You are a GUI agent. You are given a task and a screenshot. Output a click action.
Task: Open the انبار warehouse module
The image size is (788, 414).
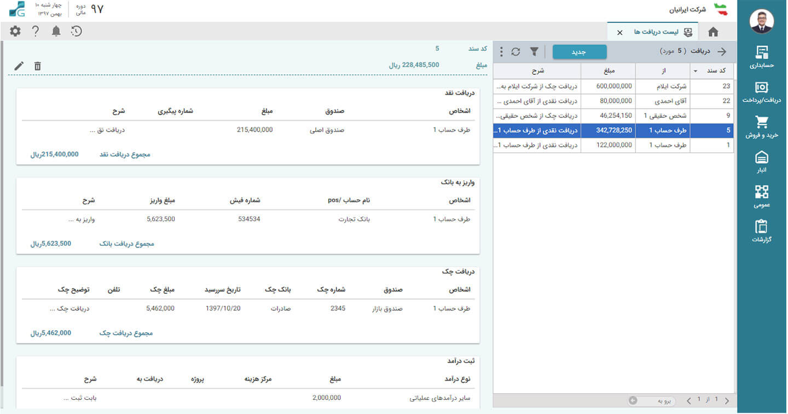pos(762,162)
